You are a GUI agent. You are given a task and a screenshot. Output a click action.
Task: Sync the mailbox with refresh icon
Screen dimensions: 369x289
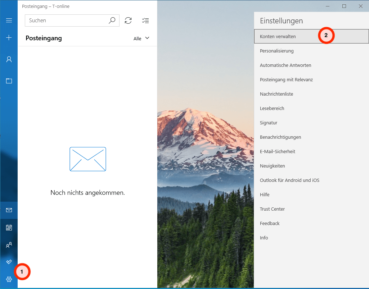[128, 20]
